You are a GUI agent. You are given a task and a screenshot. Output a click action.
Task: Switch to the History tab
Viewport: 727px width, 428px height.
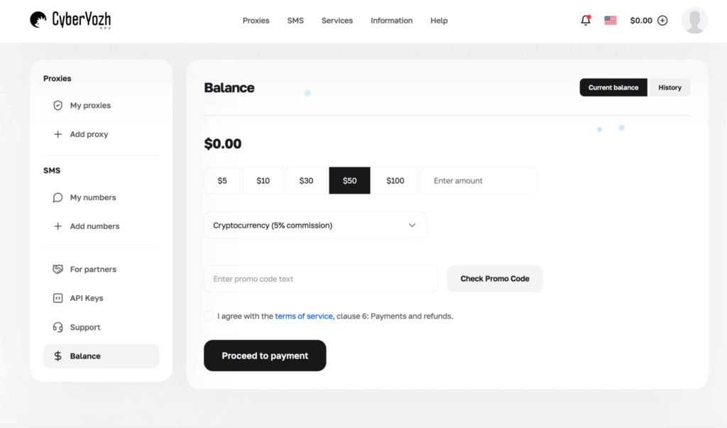pyautogui.click(x=669, y=87)
